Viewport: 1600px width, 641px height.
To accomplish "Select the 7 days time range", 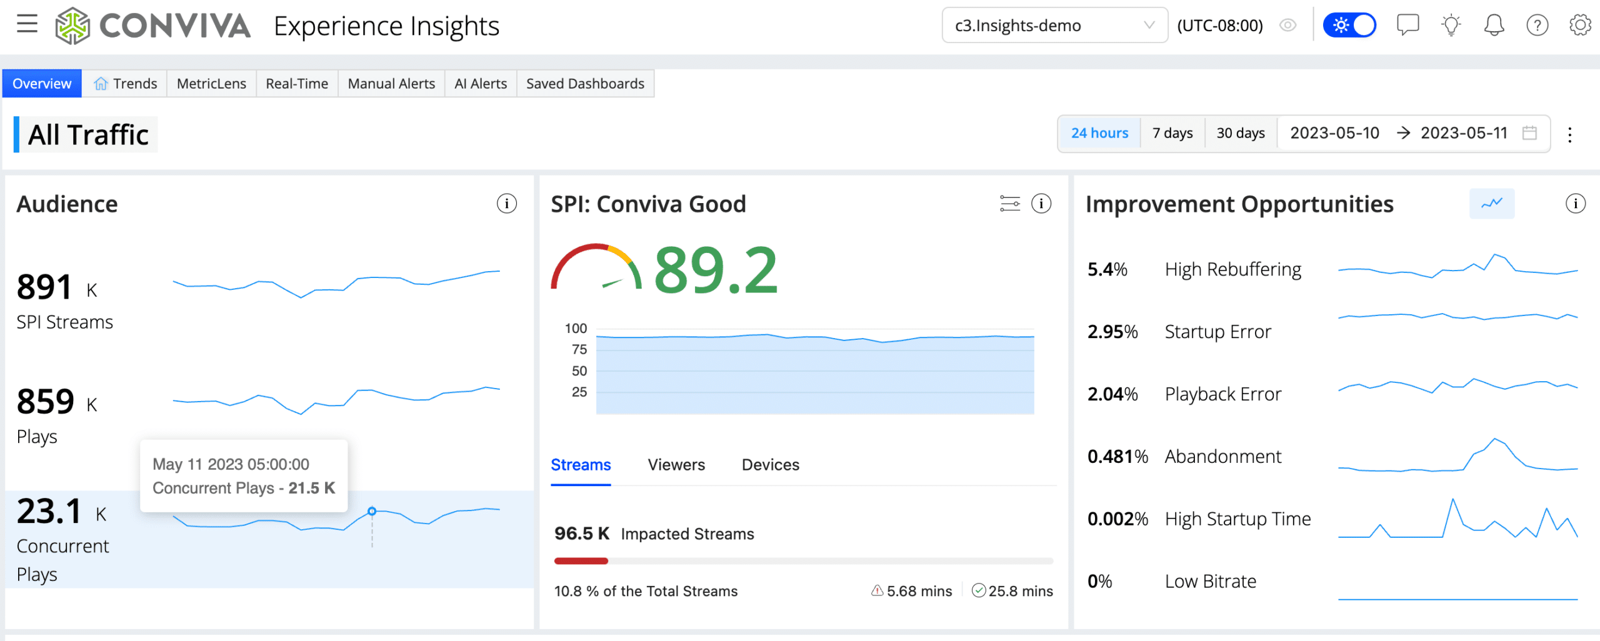I will pyautogui.click(x=1172, y=133).
